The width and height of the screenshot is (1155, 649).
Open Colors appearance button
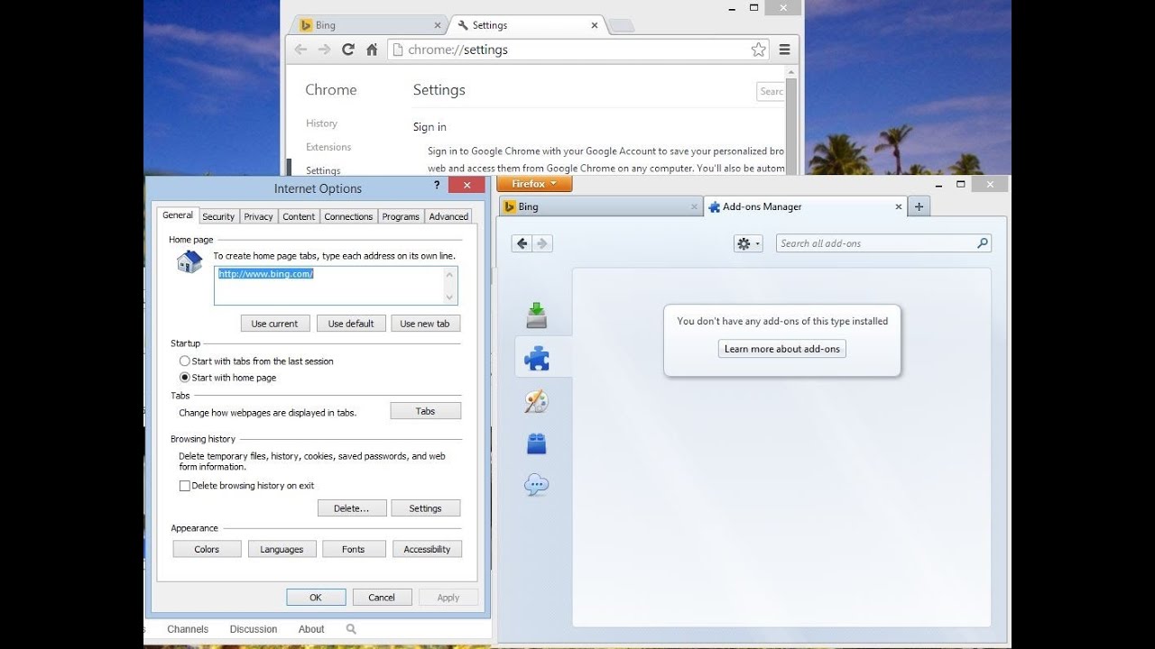pyautogui.click(x=207, y=549)
